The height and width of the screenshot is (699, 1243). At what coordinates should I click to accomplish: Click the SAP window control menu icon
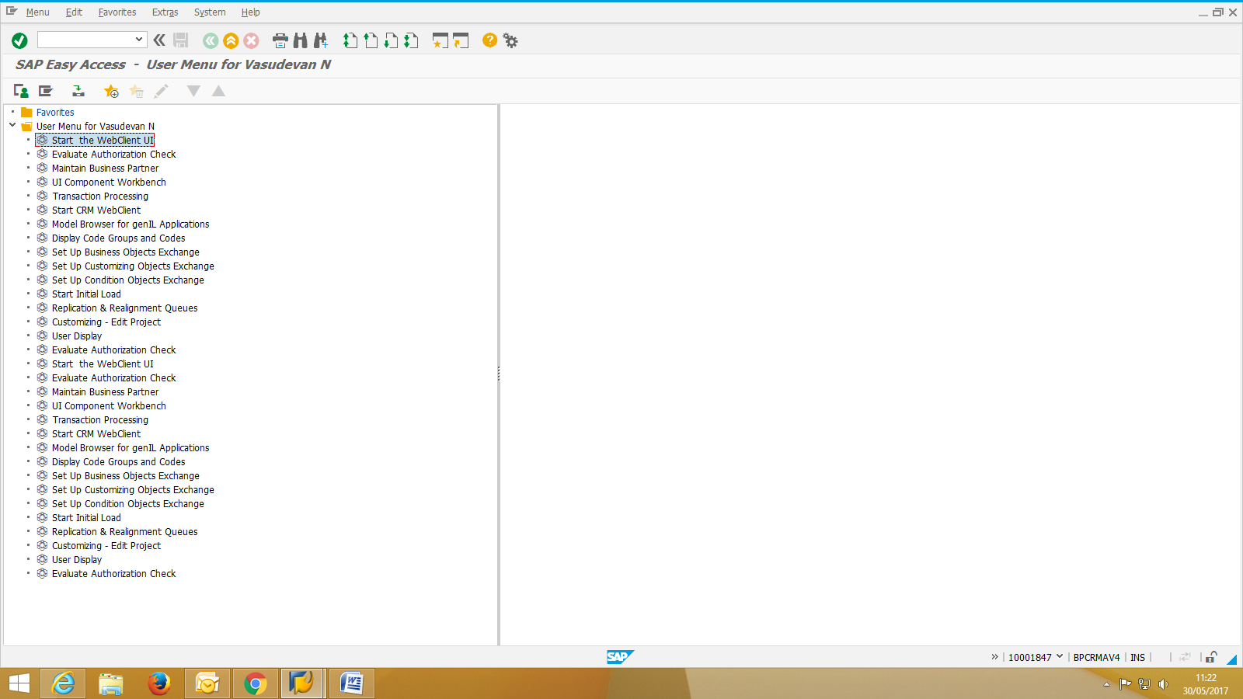click(12, 11)
